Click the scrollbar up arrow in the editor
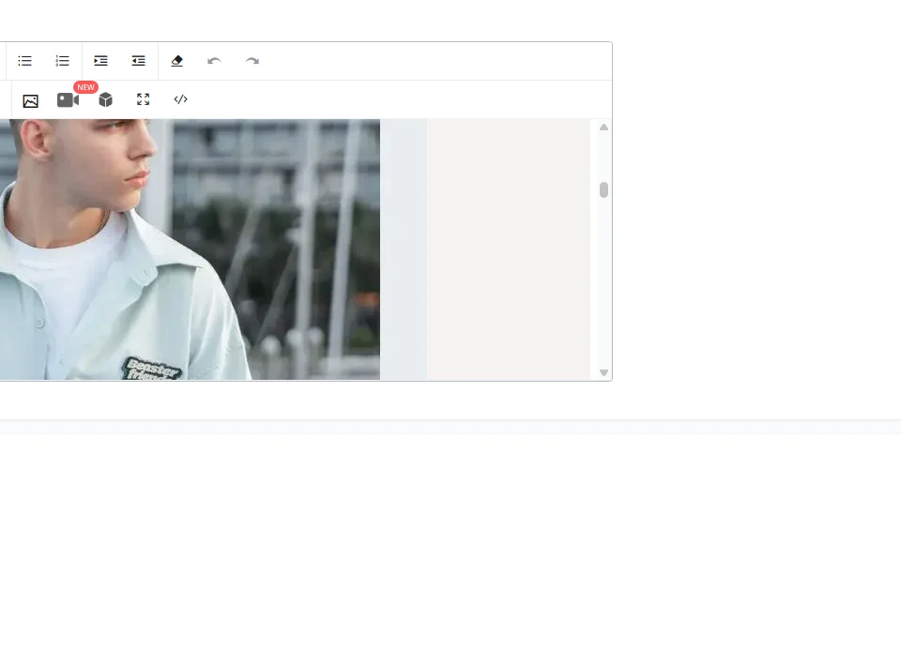This screenshot has width=901, height=649. (x=603, y=128)
